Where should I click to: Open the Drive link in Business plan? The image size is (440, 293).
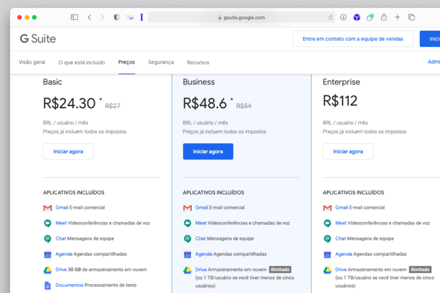pyautogui.click(x=201, y=270)
